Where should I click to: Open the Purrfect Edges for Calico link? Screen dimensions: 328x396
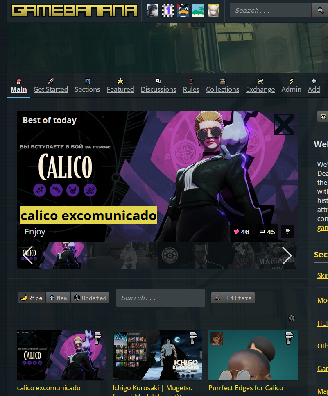point(246,388)
